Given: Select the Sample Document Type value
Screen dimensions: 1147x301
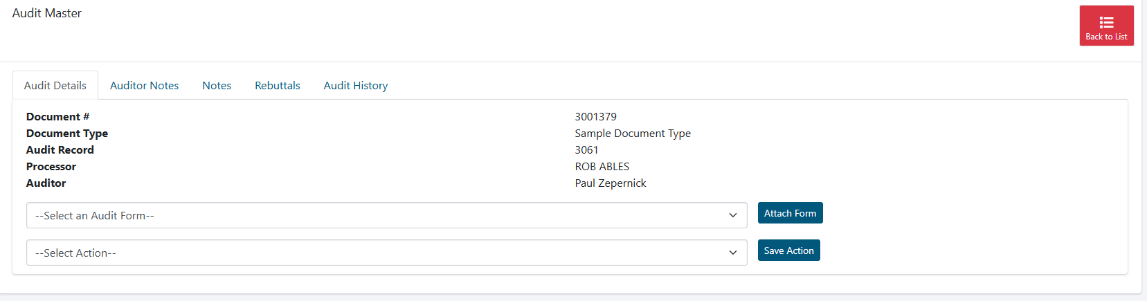Looking at the screenshot, I should pos(633,134).
